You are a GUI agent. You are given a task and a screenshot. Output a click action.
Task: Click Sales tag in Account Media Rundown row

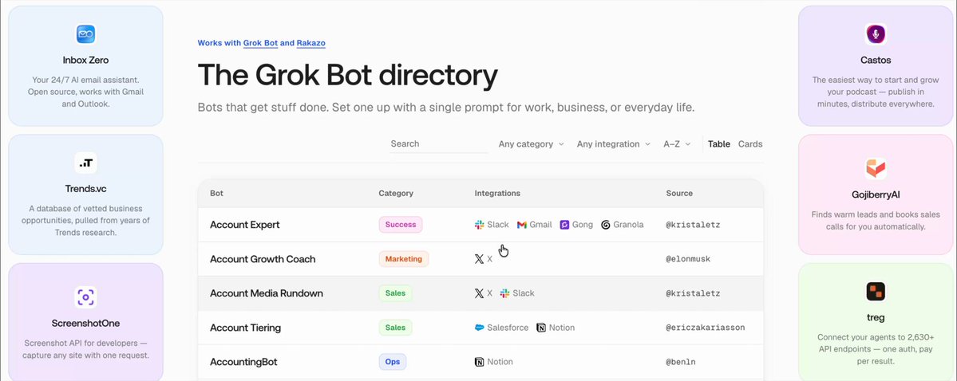pos(396,293)
